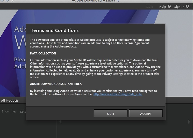This screenshot has width=193, height=138.
Task: Click the right carousel arrow
Action: (x=189, y=121)
